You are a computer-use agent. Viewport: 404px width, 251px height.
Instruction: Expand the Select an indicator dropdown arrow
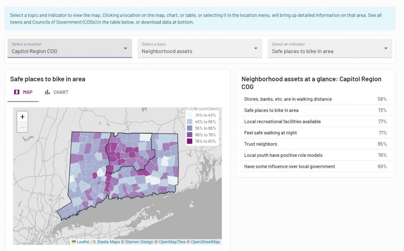pyautogui.click(x=386, y=49)
